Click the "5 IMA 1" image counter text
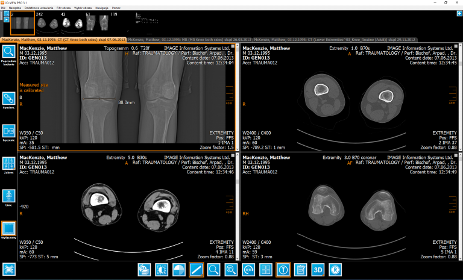 (x=449, y=252)
